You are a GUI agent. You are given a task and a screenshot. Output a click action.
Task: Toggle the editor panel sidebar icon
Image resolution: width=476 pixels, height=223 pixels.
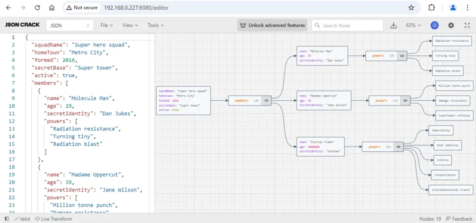7,219
